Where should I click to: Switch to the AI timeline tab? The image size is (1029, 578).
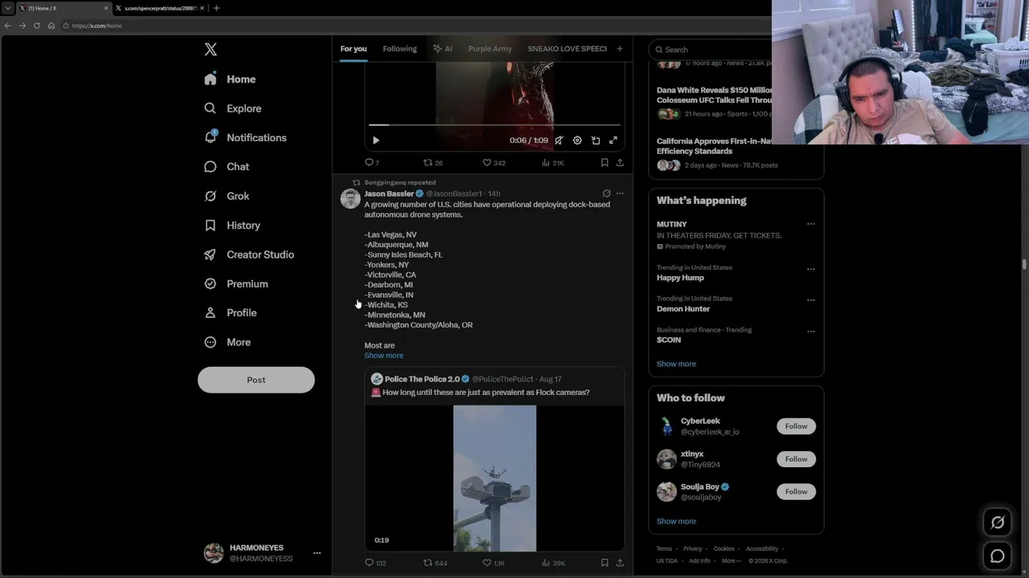(442, 49)
